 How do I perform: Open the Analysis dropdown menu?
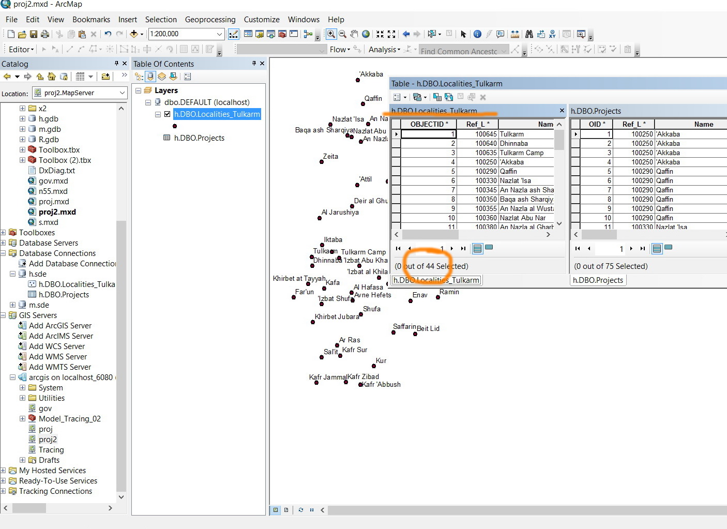click(384, 50)
